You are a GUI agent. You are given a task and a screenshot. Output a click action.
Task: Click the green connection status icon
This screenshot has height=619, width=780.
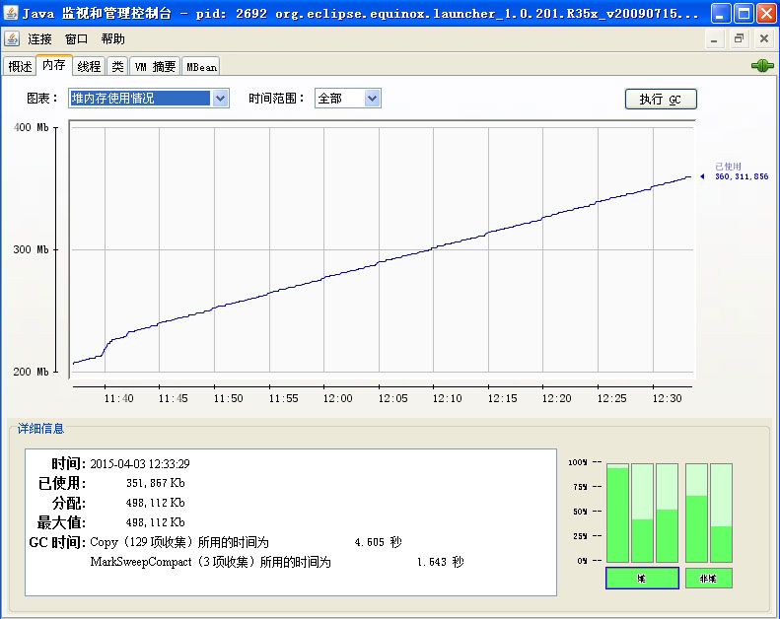pos(762,65)
